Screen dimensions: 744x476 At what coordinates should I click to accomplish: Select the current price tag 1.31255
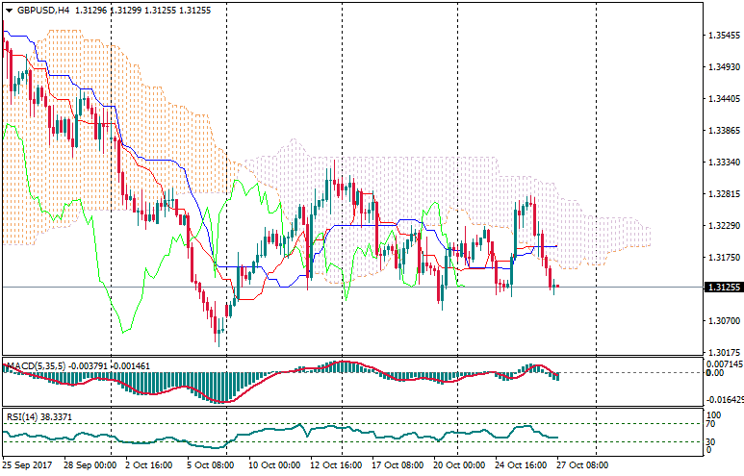click(723, 288)
